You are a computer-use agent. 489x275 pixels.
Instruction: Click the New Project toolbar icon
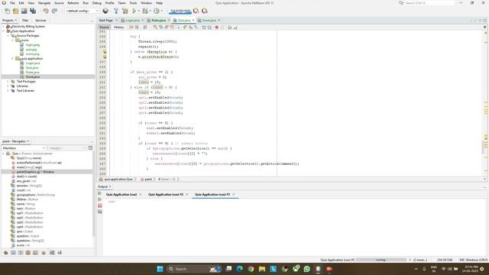(15, 11)
